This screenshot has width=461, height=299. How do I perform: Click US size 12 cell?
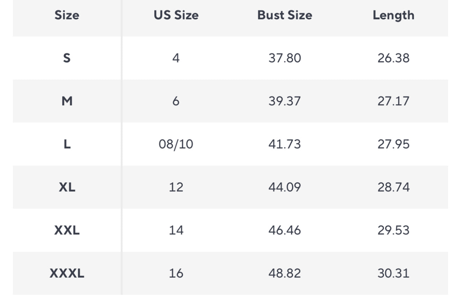click(x=176, y=187)
